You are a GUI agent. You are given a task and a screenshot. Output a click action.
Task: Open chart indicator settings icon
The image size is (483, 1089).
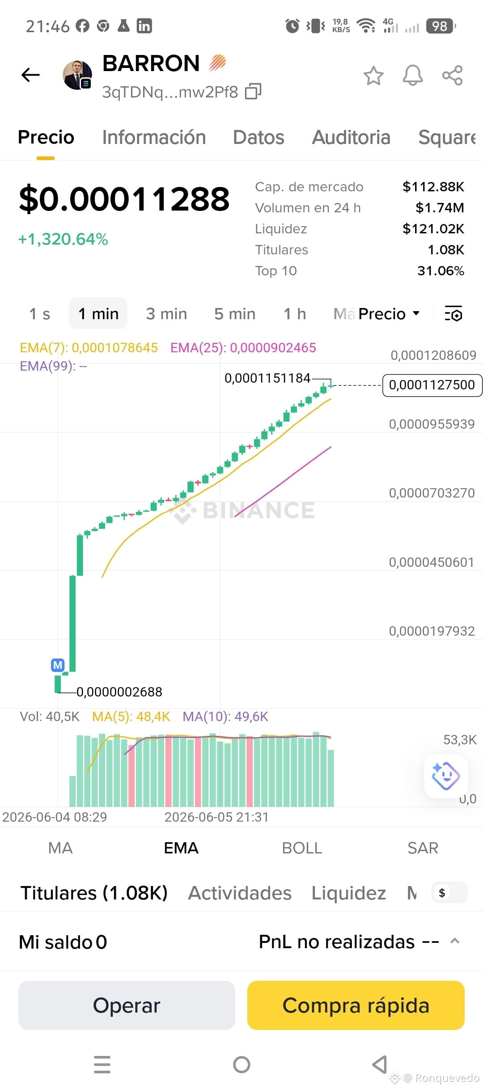click(453, 314)
